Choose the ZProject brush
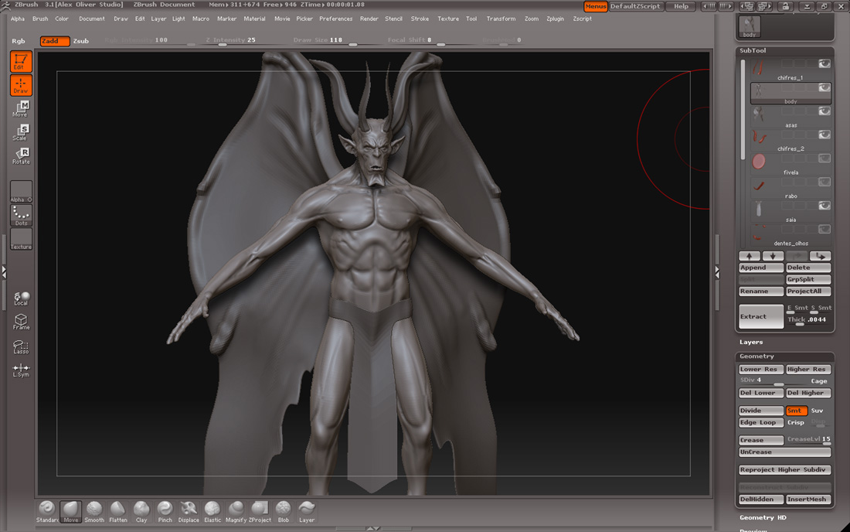Image resolution: width=850 pixels, height=532 pixels. [x=260, y=511]
